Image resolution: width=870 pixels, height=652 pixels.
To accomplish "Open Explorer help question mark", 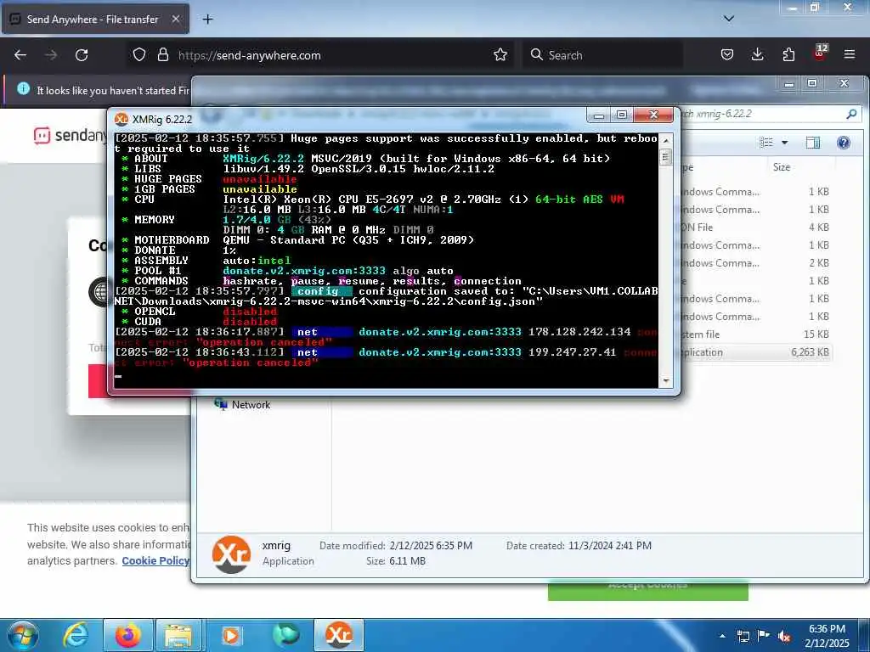I will coord(844,143).
